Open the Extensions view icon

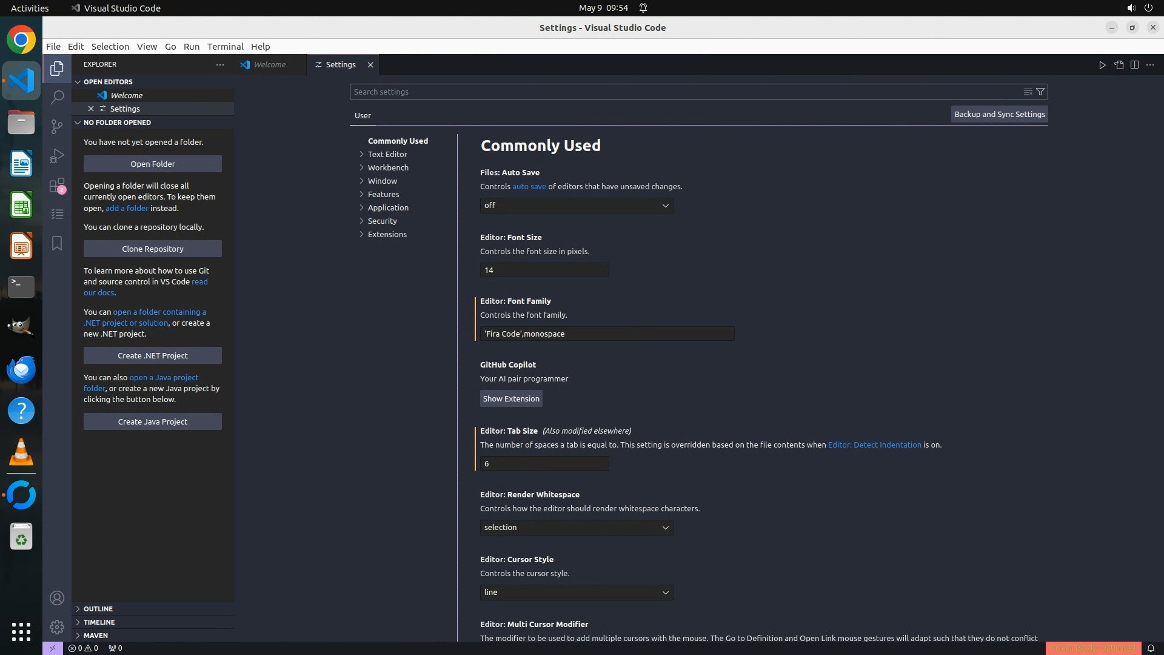(57, 185)
